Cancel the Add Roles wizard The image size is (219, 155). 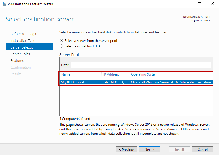tap(203, 150)
